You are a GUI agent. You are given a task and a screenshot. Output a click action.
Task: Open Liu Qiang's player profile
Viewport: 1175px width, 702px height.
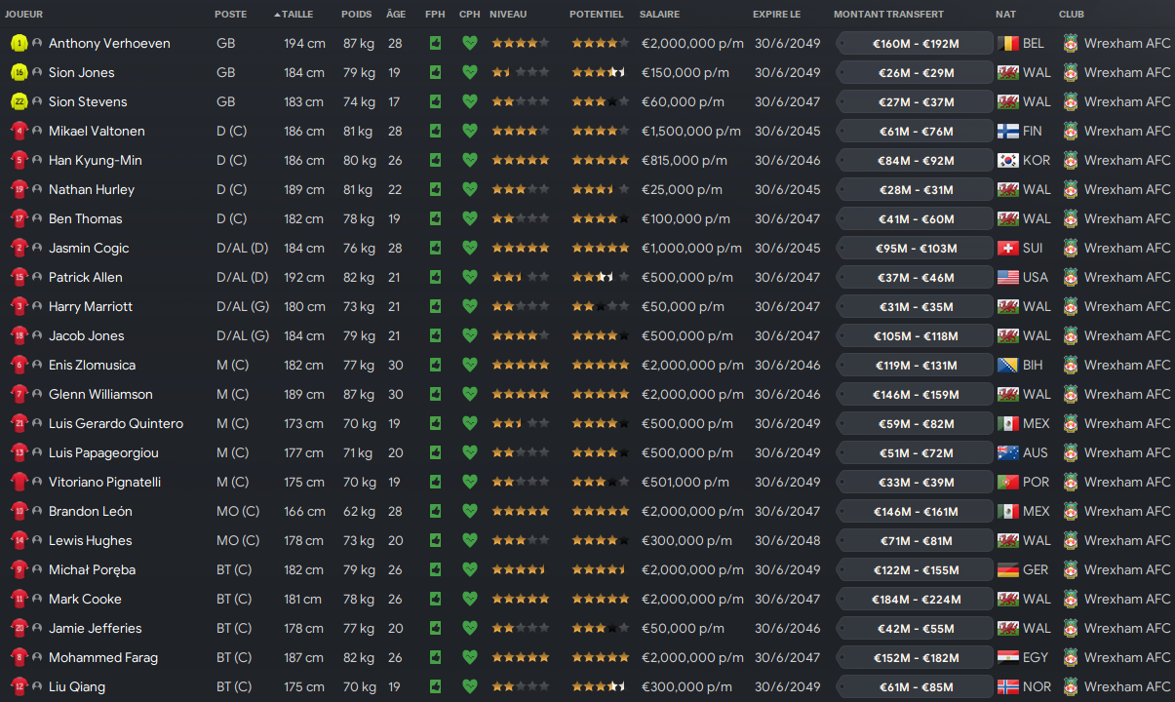(x=77, y=686)
